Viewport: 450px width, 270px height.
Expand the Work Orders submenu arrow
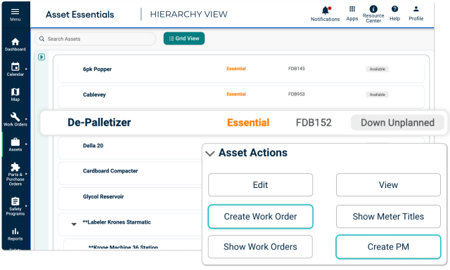tap(26, 119)
